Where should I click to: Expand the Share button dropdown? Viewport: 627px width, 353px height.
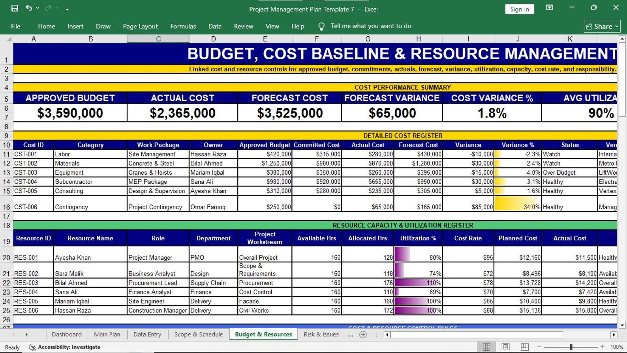coord(617,26)
